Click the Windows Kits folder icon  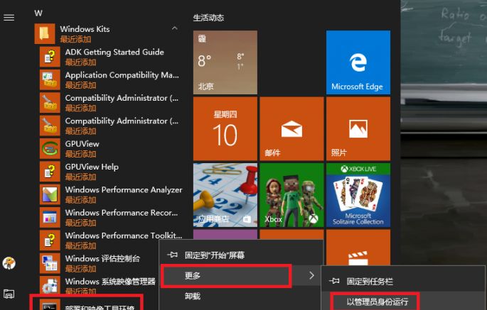pos(44,34)
